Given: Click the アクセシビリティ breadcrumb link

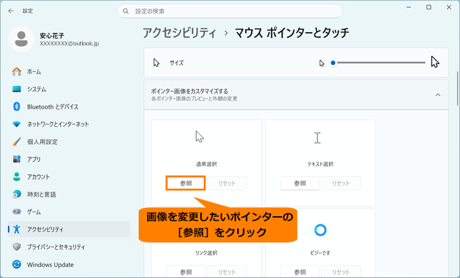Looking at the screenshot, I should (x=179, y=33).
